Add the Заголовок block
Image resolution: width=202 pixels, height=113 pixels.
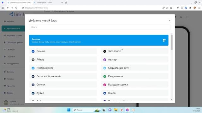(x=134, y=51)
